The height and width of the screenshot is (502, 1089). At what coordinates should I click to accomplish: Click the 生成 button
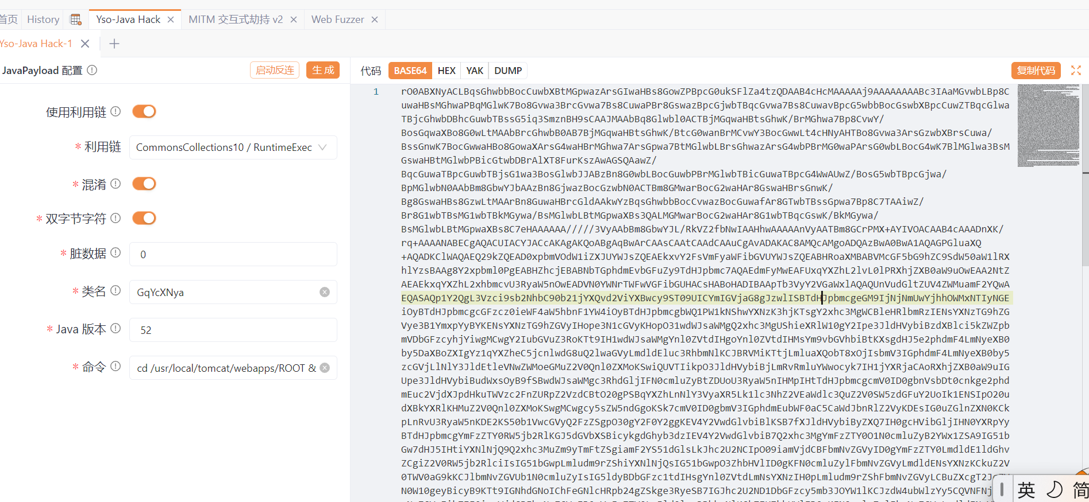pos(323,70)
